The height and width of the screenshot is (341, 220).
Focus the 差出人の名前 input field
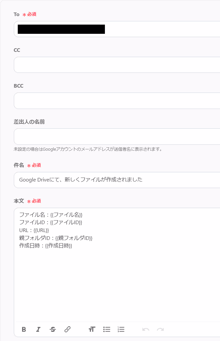point(117,136)
